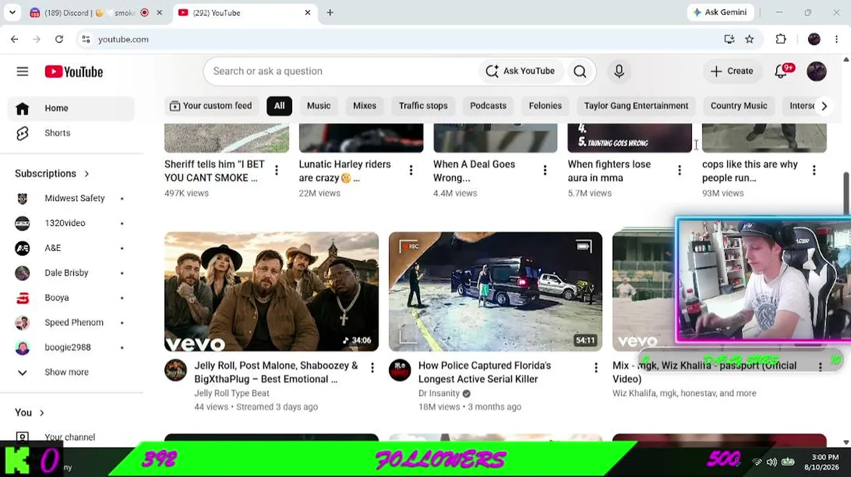Open the three-dot menu for the Jelly Roll video
The height and width of the screenshot is (477, 851).
pyautogui.click(x=372, y=368)
